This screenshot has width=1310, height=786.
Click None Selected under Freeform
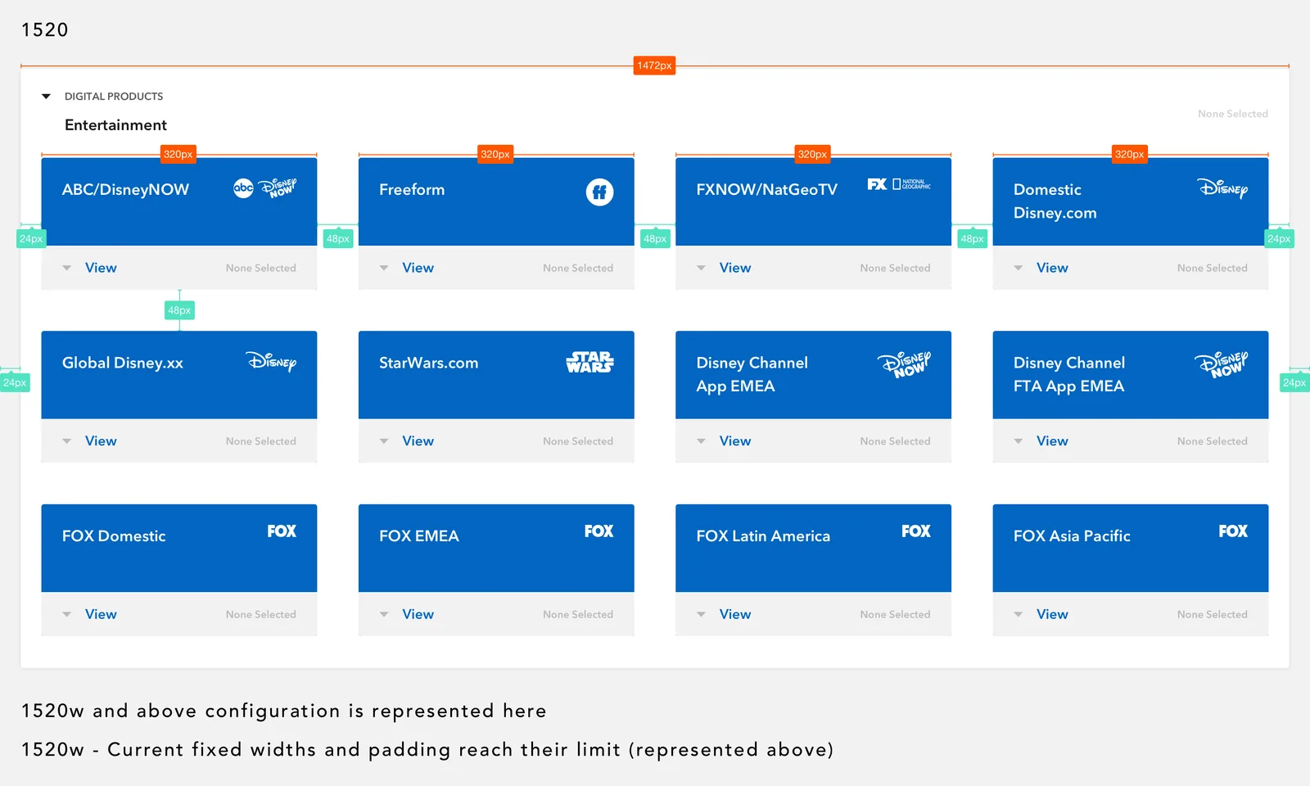pyautogui.click(x=578, y=268)
